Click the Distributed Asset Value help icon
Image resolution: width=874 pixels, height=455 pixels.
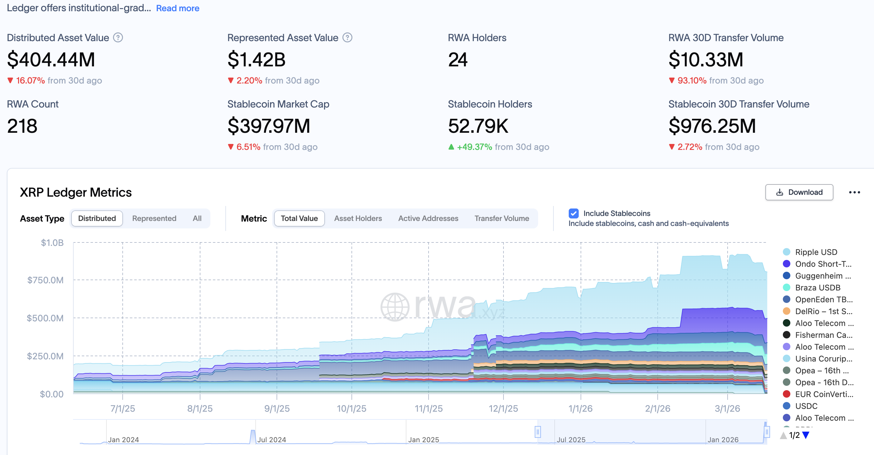click(x=118, y=38)
